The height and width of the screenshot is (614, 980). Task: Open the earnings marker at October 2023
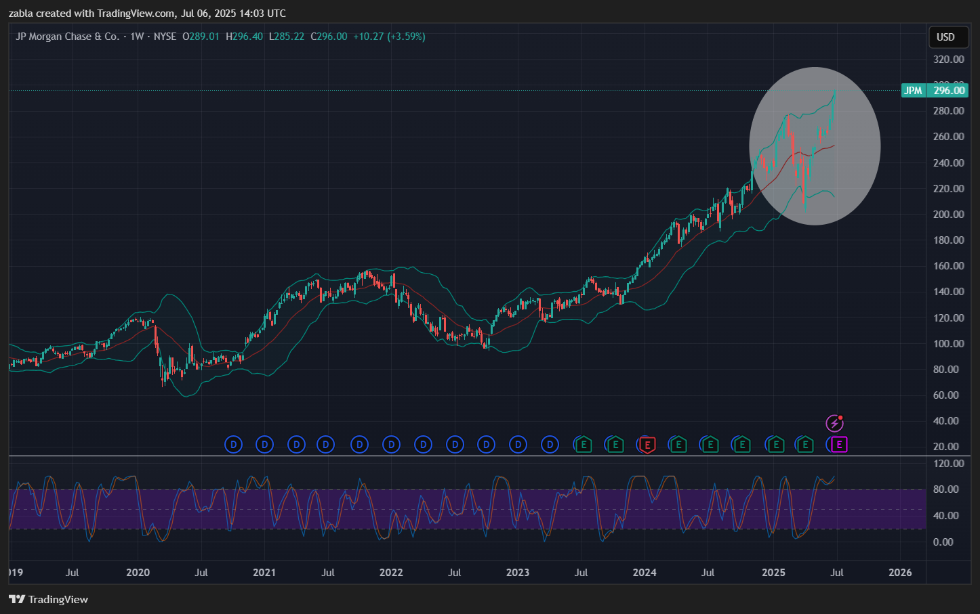(615, 445)
